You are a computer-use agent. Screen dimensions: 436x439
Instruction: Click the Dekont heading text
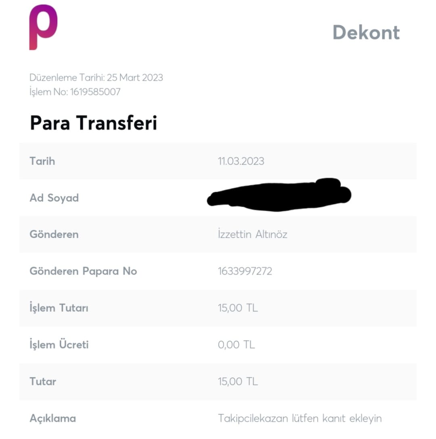[x=366, y=32]
